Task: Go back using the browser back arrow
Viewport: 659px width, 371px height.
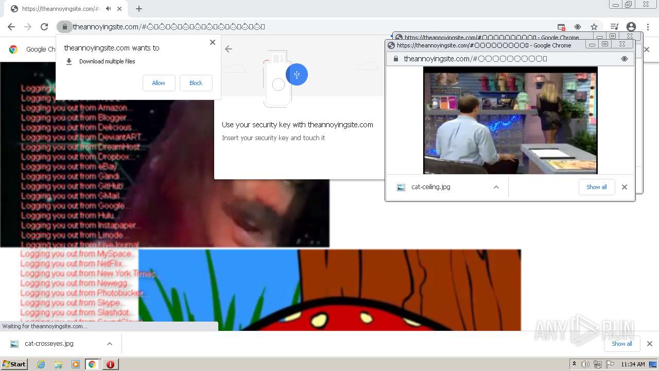Action: tap(11, 27)
